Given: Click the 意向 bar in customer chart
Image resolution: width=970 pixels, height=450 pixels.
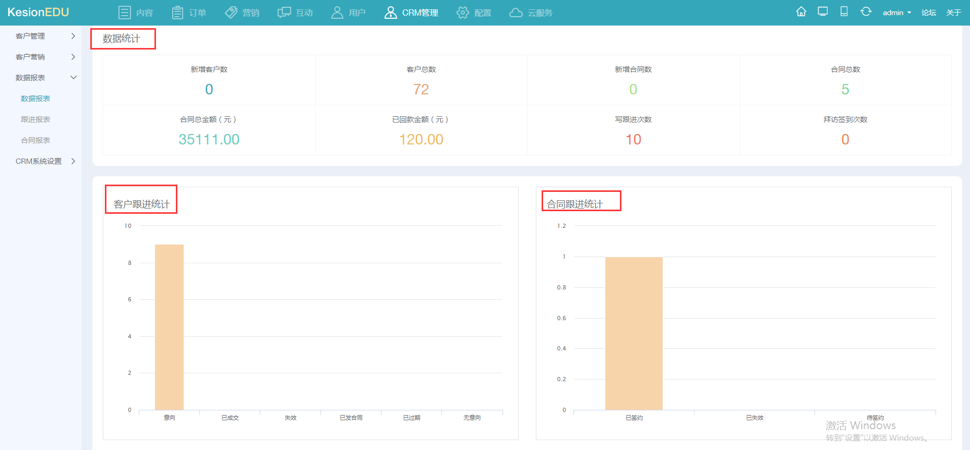Looking at the screenshot, I should [x=169, y=327].
